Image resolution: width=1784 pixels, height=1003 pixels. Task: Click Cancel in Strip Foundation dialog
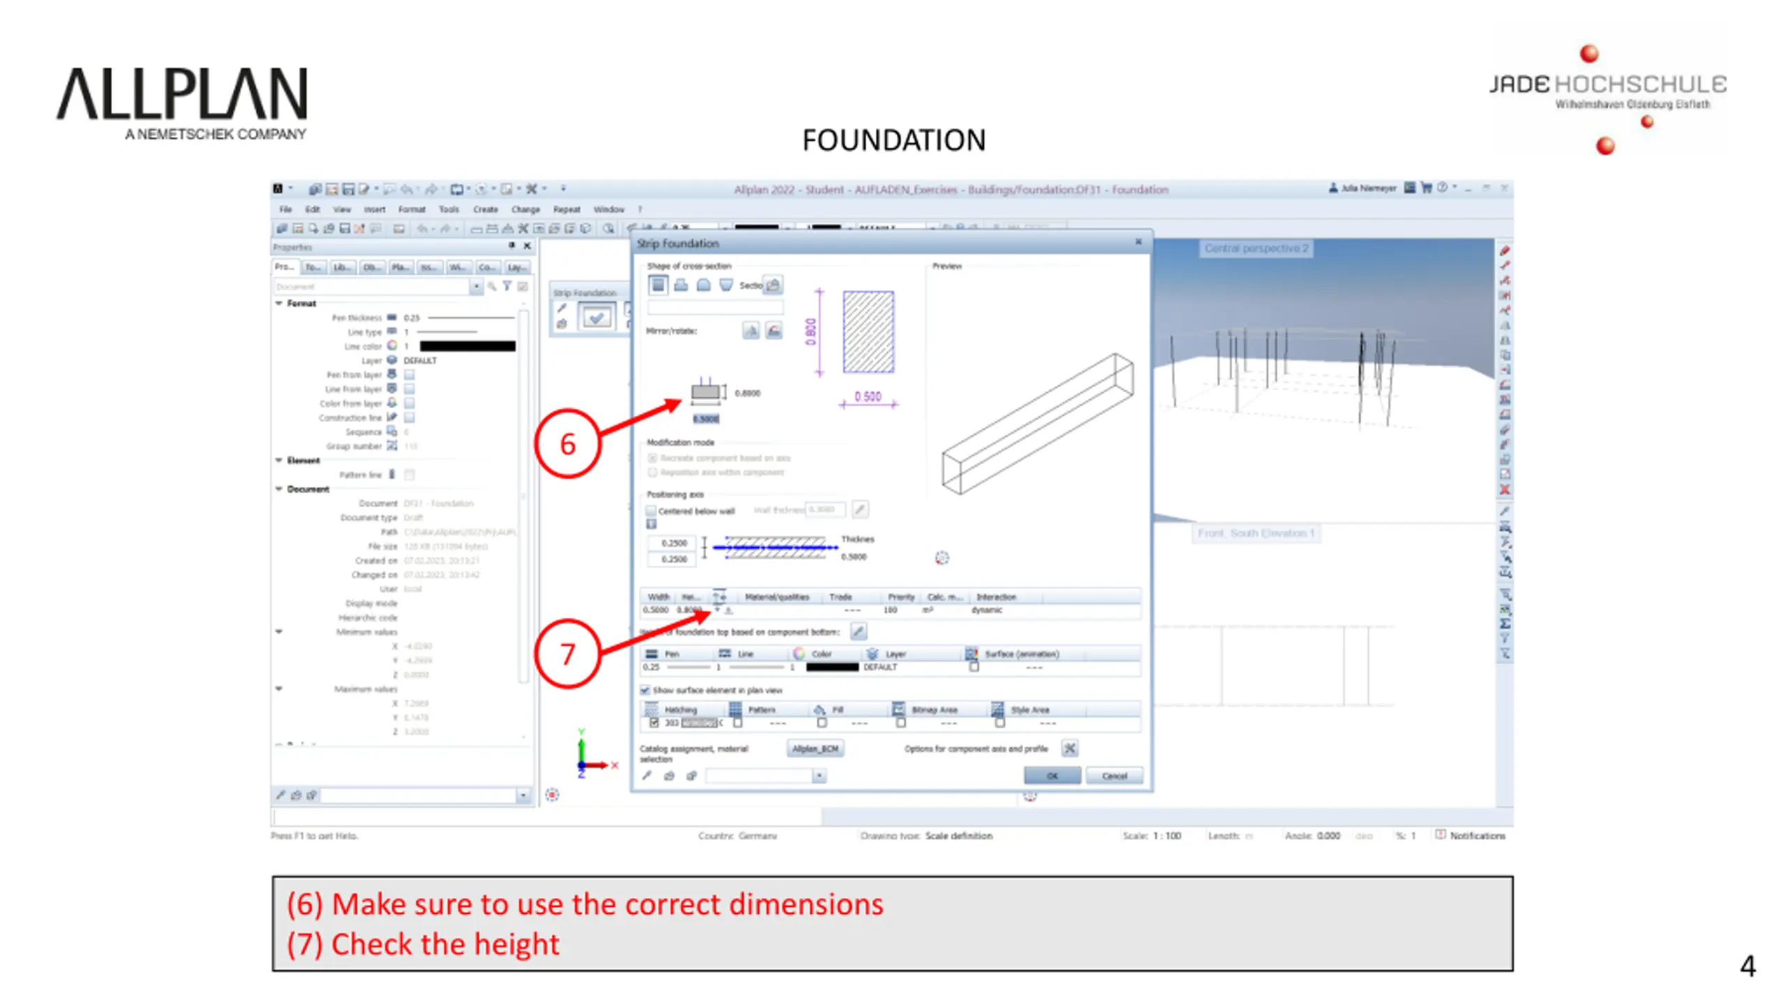1114,776
